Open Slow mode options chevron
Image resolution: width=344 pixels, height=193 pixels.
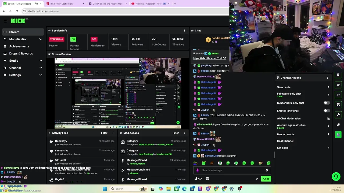(x=328, y=87)
